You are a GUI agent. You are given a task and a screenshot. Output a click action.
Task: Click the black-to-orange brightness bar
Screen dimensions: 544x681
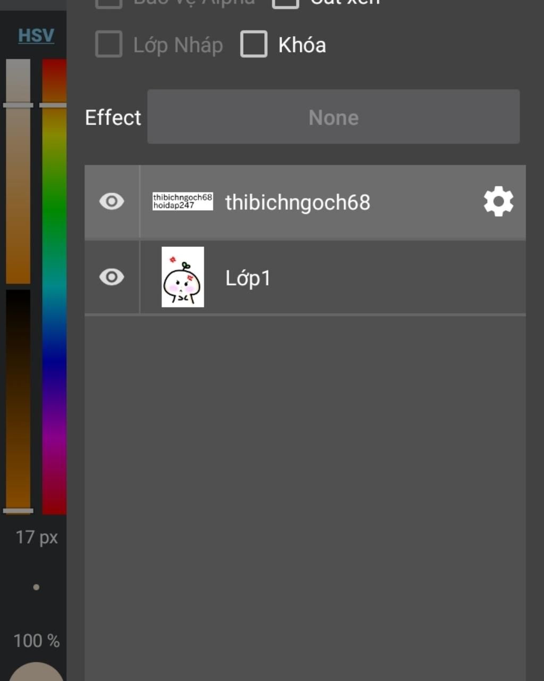18,399
